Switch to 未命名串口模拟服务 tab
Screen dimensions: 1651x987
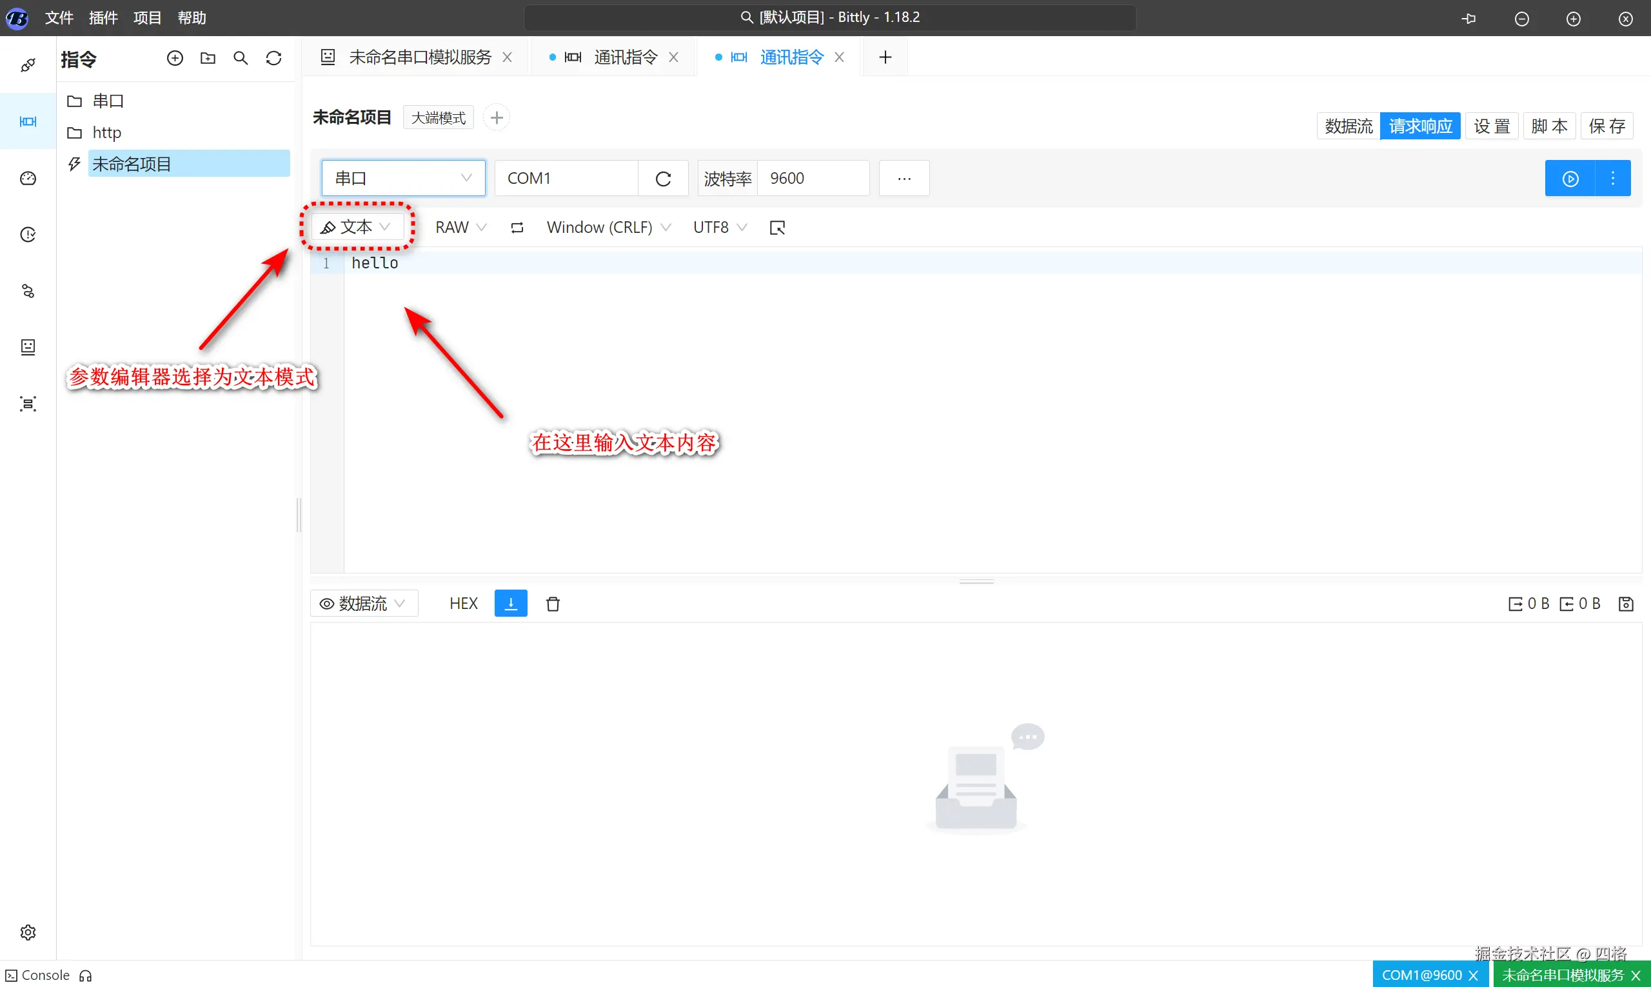click(420, 57)
